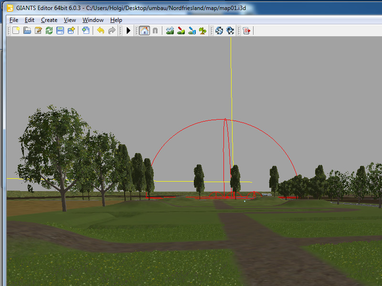Open the View menu
382x286 pixels.
[x=70, y=20]
